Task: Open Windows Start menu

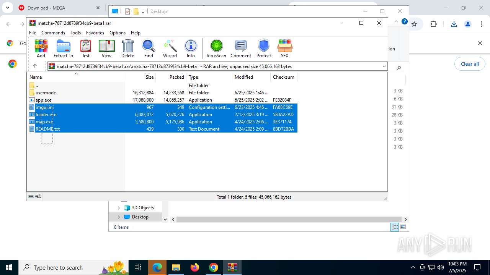Action: 9,267
